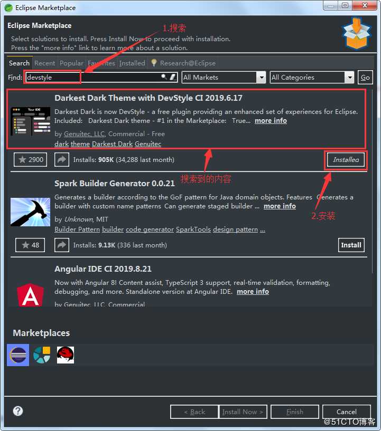The image size is (381, 431).
Task: Click the Installed button for DevStyle
Action: (346, 159)
